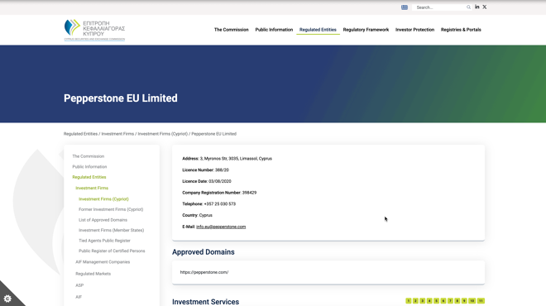The height and width of the screenshot is (306, 546).
Task: Click investment service badge 4
Action: [429, 301]
